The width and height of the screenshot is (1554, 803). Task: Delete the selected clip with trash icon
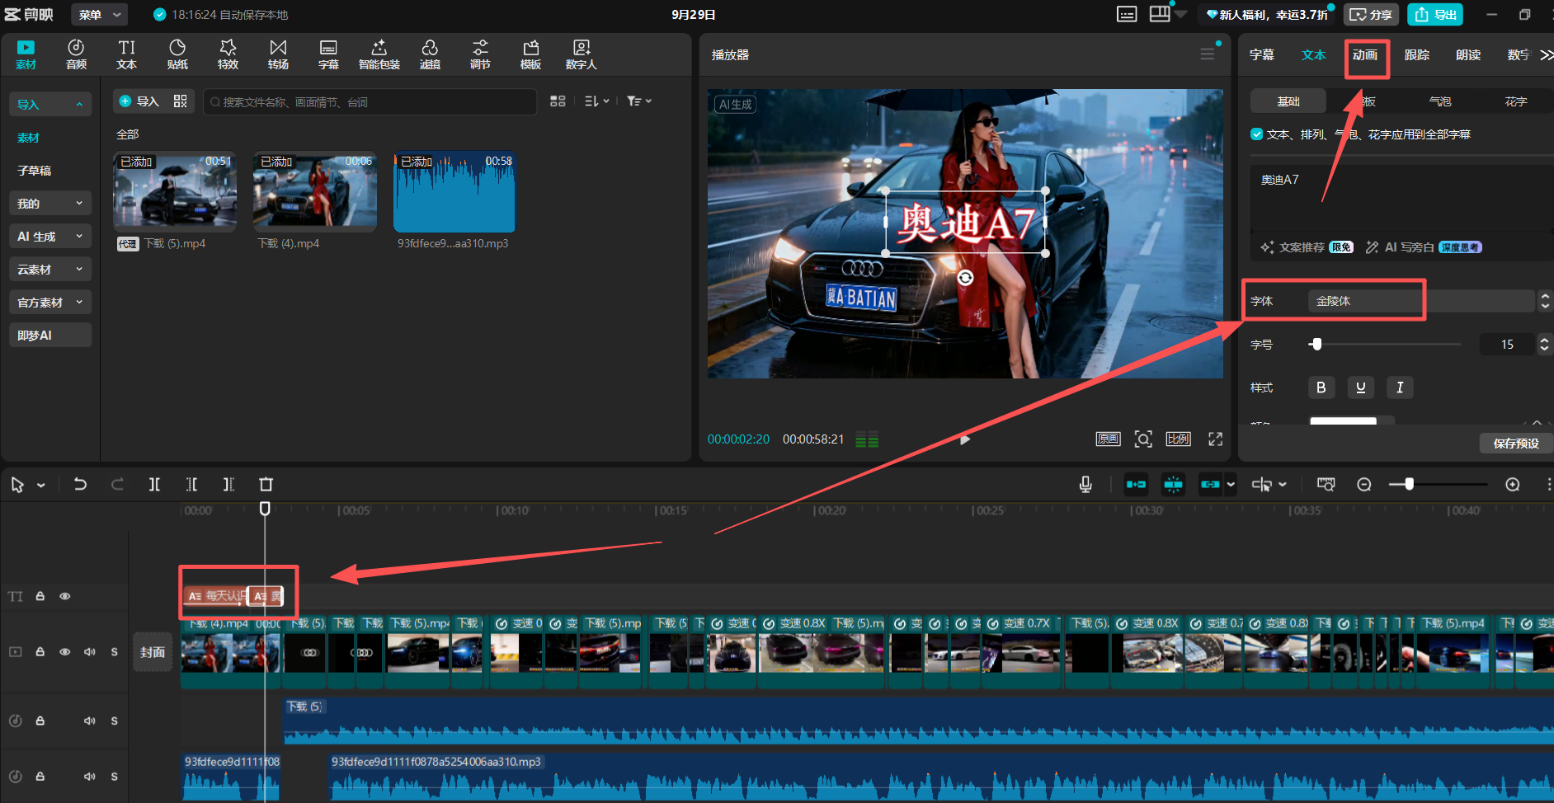coord(266,485)
